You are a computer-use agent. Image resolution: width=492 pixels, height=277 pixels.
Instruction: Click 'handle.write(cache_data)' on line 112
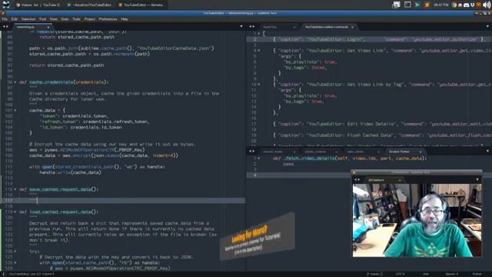point(70,172)
